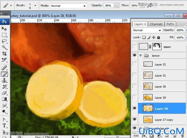This screenshot has height=138, width=187.
Task: Select the Gradient tool
Action: point(4,99)
